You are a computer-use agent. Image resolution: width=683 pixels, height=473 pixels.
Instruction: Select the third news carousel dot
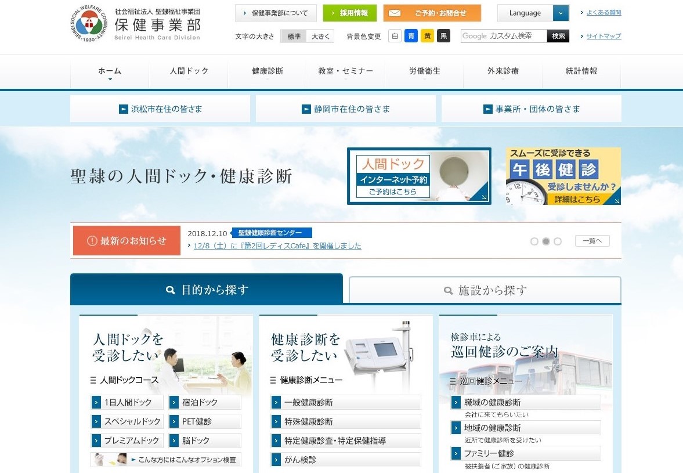[558, 241]
